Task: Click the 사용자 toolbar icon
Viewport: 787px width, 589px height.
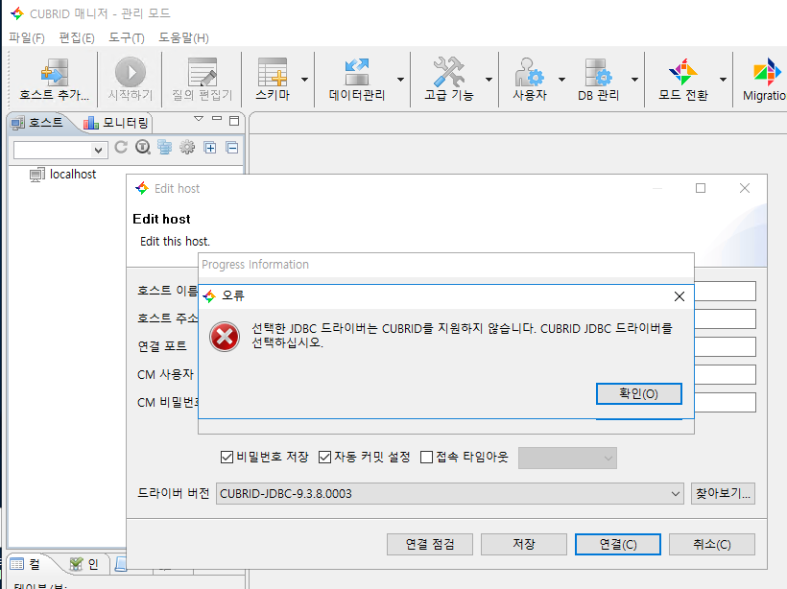Action: click(530, 72)
